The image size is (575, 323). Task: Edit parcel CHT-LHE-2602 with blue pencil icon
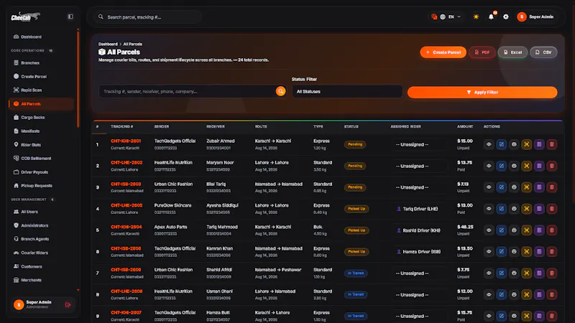(501, 166)
